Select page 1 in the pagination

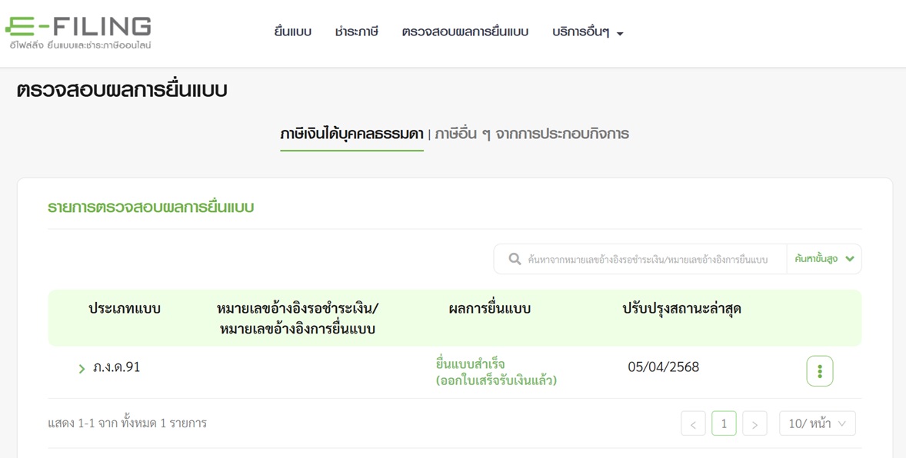click(724, 424)
